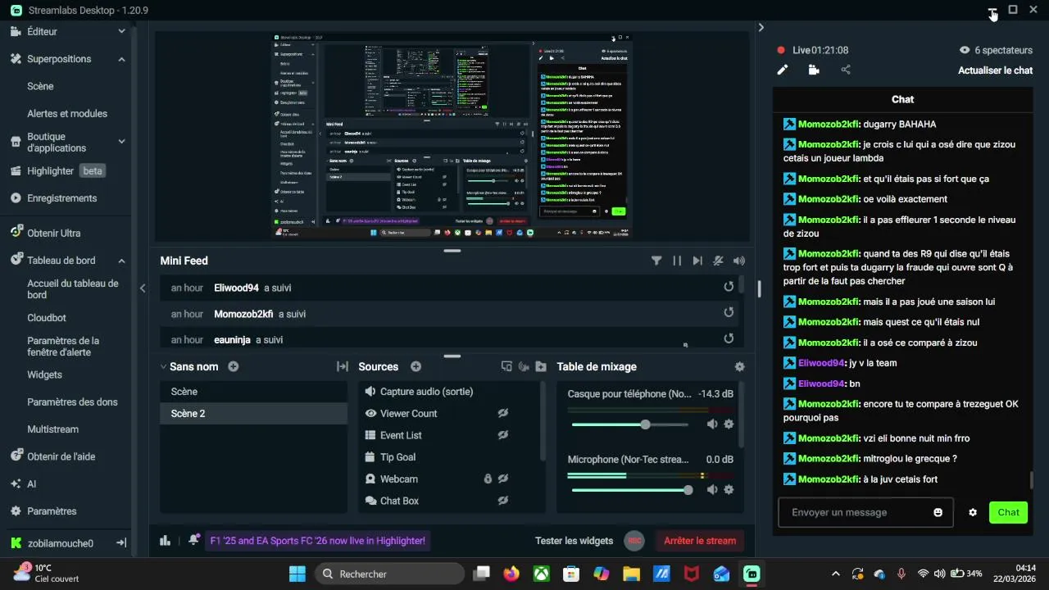Toggle visibility of Viewer Count source
The image size is (1049, 590).
pos(503,413)
